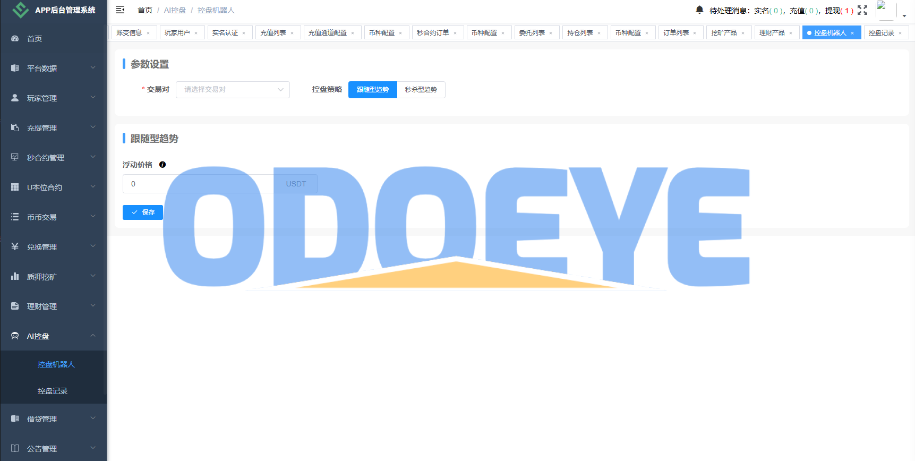
Task: Close the 委托列表 tab
Action: click(x=551, y=33)
